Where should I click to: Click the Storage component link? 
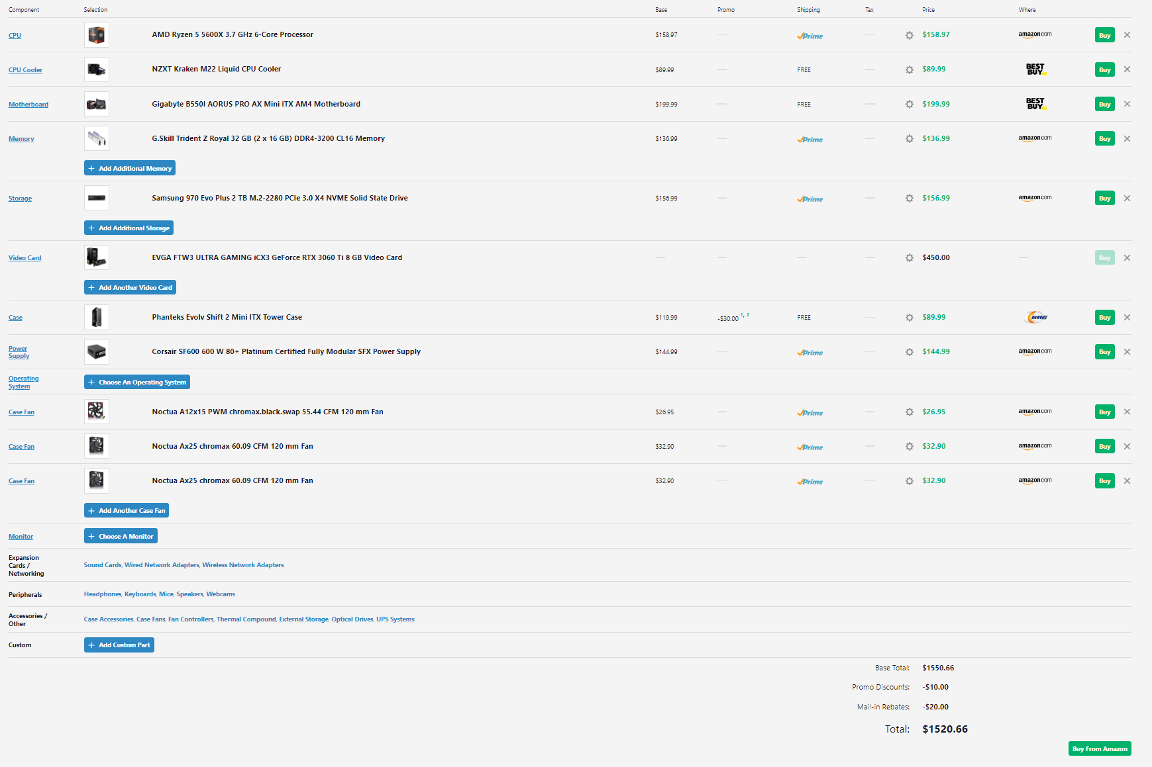click(20, 199)
